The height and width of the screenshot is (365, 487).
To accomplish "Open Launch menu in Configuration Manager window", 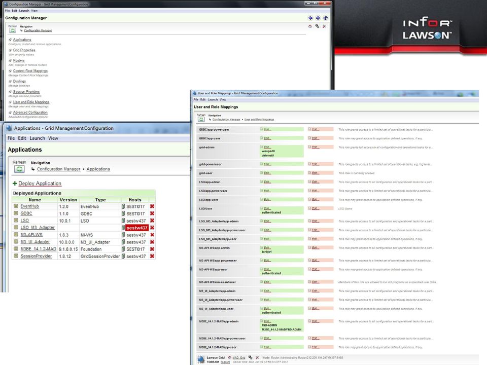I will click(x=24, y=11).
